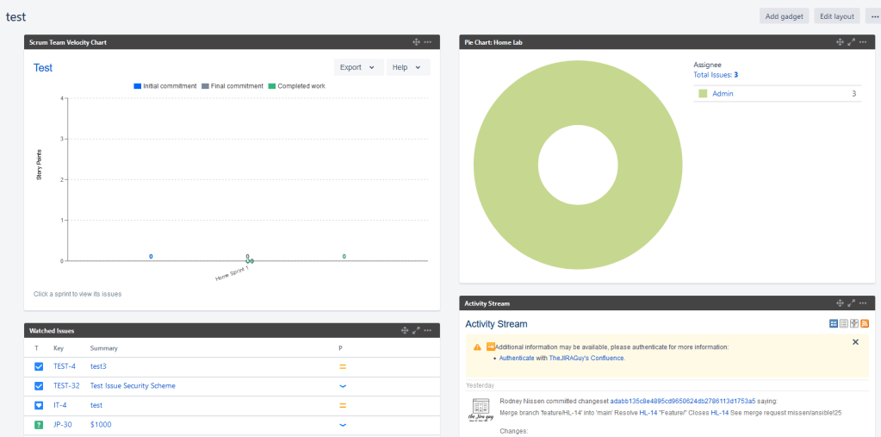Dismiss the authentication warning banner
Image resolution: width=881 pixels, height=437 pixels.
pyautogui.click(x=855, y=342)
